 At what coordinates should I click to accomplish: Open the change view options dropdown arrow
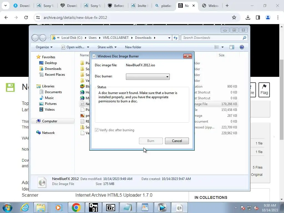point(223,47)
